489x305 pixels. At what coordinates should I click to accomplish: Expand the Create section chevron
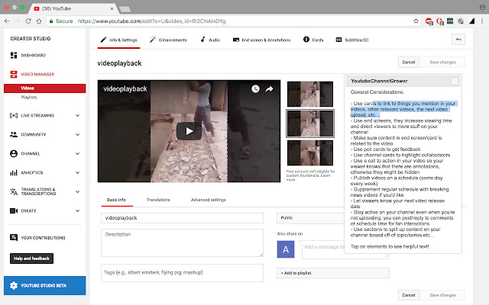click(78, 210)
